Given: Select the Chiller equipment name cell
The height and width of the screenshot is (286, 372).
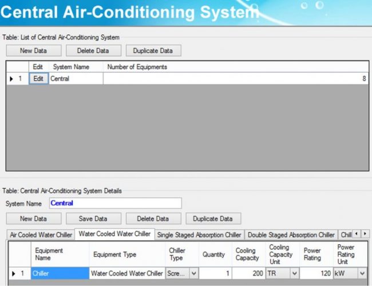Looking at the screenshot, I should [60, 273].
